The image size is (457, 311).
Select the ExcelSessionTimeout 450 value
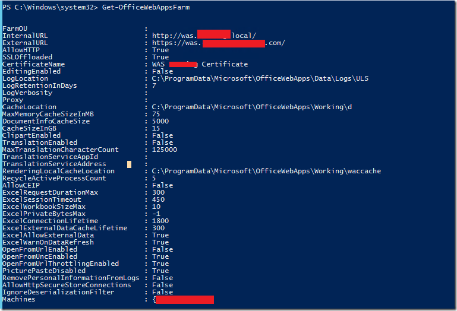[158, 199]
